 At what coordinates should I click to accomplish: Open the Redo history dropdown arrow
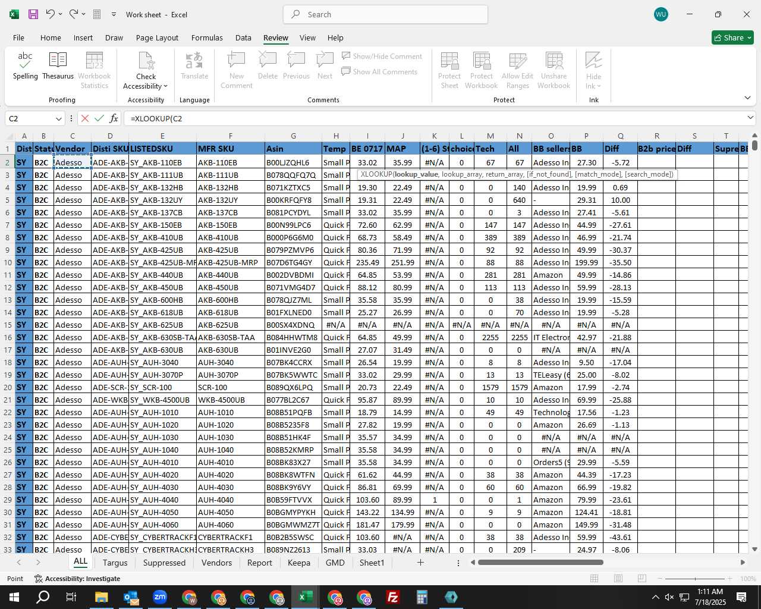pos(83,14)
